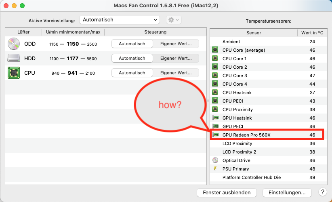
Task: Click the U/min min/momentan/max column header
Action: (73, 32)
